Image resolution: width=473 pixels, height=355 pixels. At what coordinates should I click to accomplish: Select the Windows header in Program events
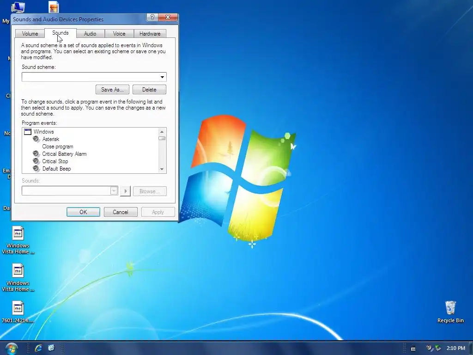pyautogui.click(x=43, y=132)
